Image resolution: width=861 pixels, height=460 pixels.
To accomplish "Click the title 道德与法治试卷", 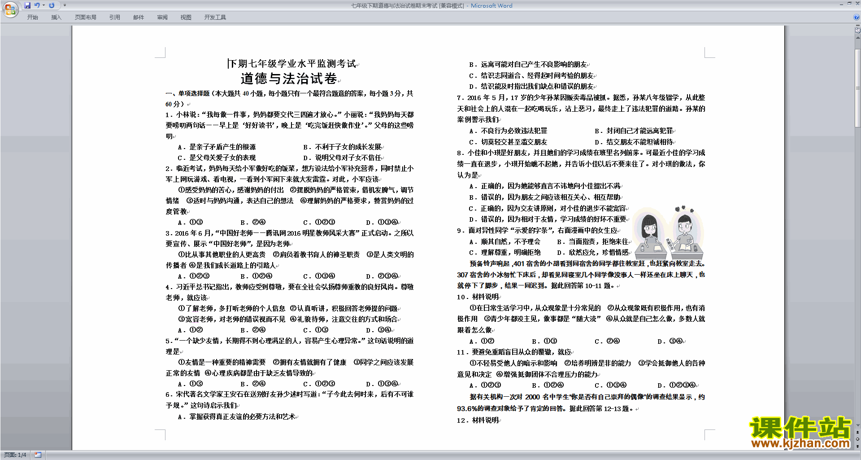I will 289,79.
